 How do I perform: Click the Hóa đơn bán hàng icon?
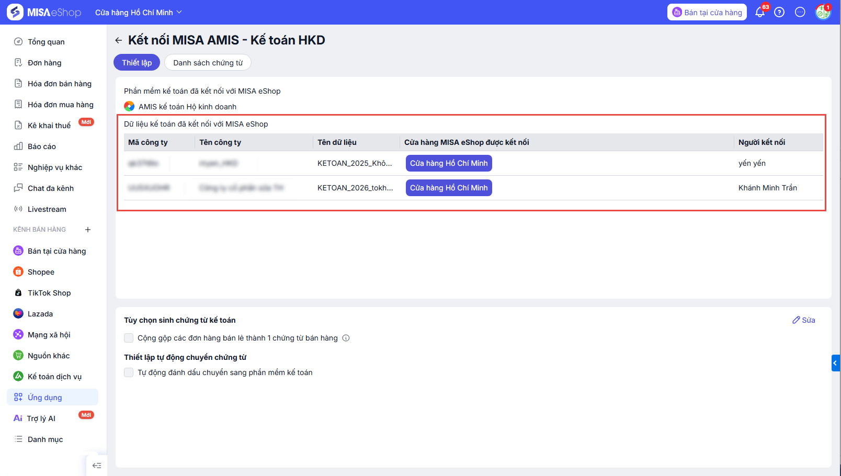pyautogui.click(x=18, y=84)
